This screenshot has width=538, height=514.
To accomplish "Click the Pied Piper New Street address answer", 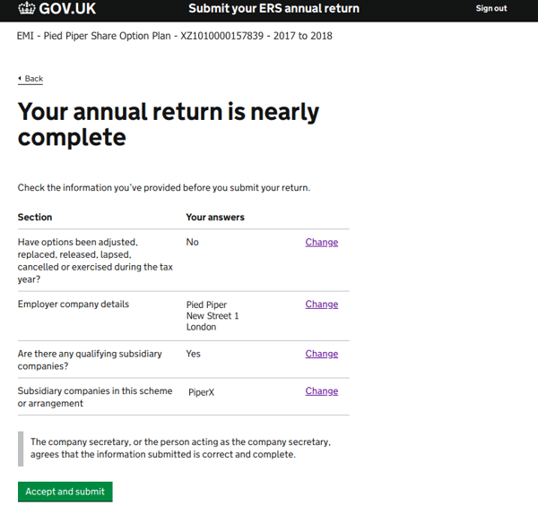I will click(x=213, y=315).
